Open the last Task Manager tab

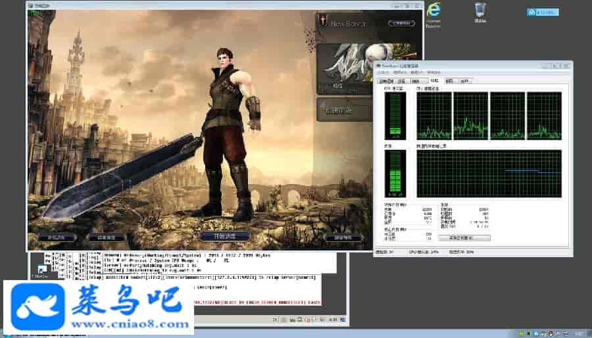(x=465, y=81)
